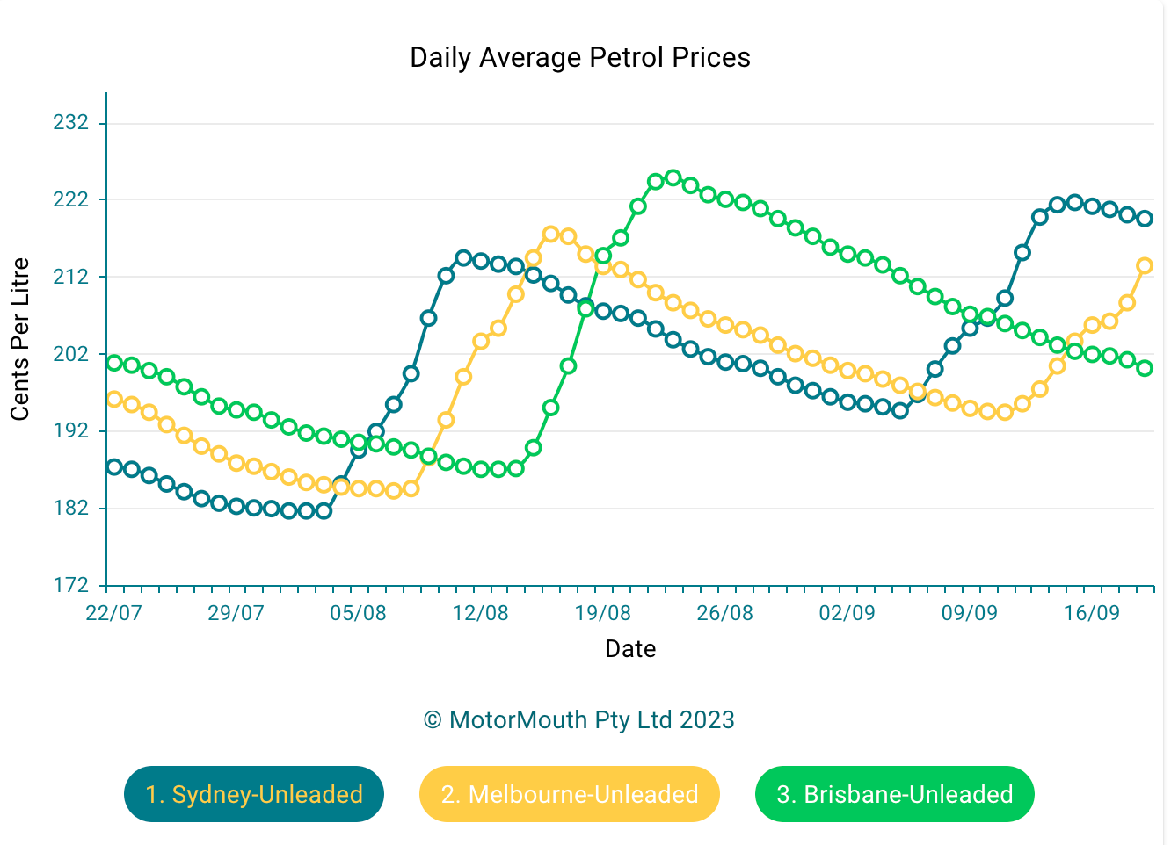Click the MotorMouth Pty Ltd 2023 copyright text
The width and height of the screenshot is (1171, 845).
[579, 720]
